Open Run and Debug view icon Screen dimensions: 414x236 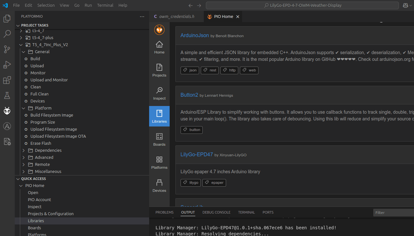tap(7, 65)
